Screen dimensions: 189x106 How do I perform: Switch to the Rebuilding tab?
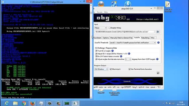[x=145, y=38]
